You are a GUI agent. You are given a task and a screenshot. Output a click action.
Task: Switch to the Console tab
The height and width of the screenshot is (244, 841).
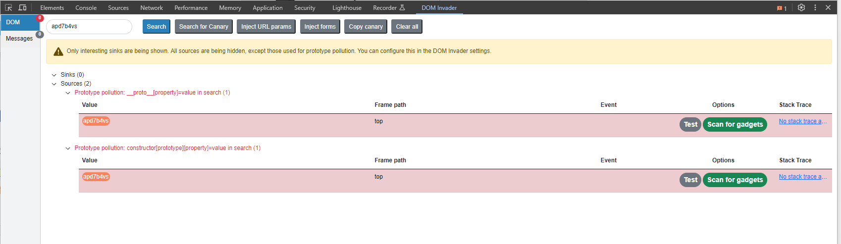[86, 7]
